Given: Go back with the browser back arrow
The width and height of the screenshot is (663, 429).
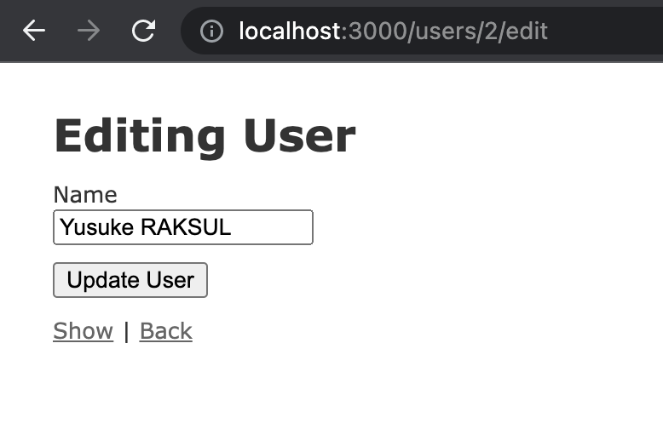Looking at the screenshot, I should 34,31.
